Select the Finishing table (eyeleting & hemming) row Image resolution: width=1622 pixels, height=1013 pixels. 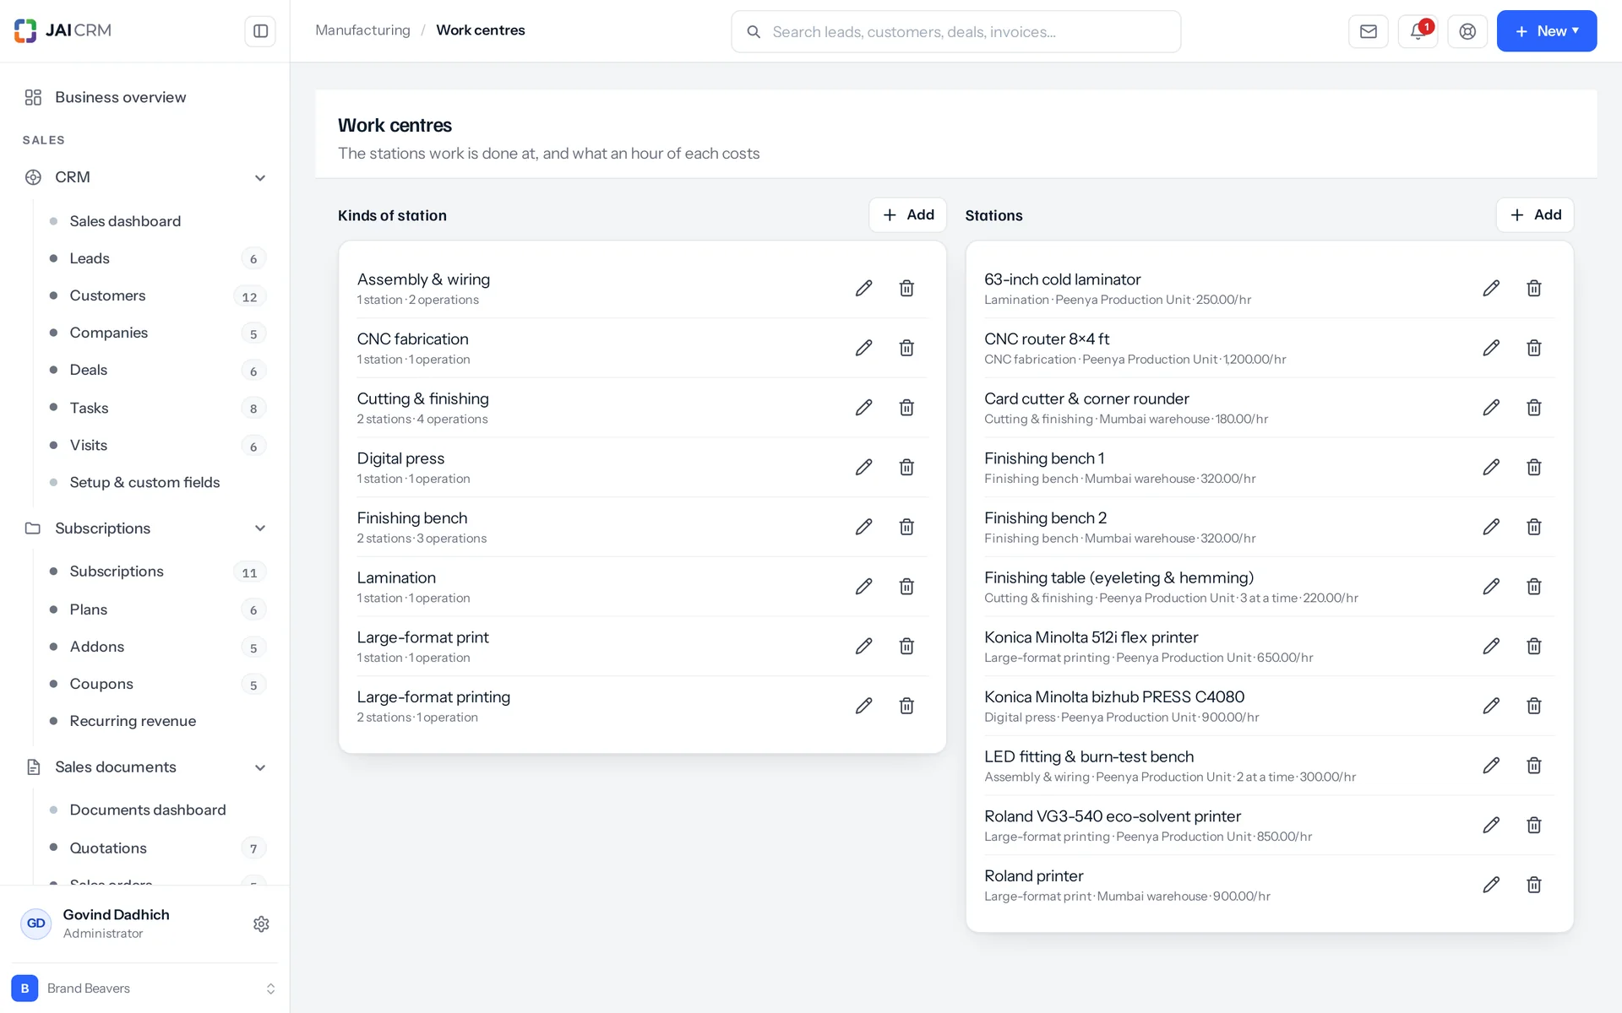click(1269, 587)
